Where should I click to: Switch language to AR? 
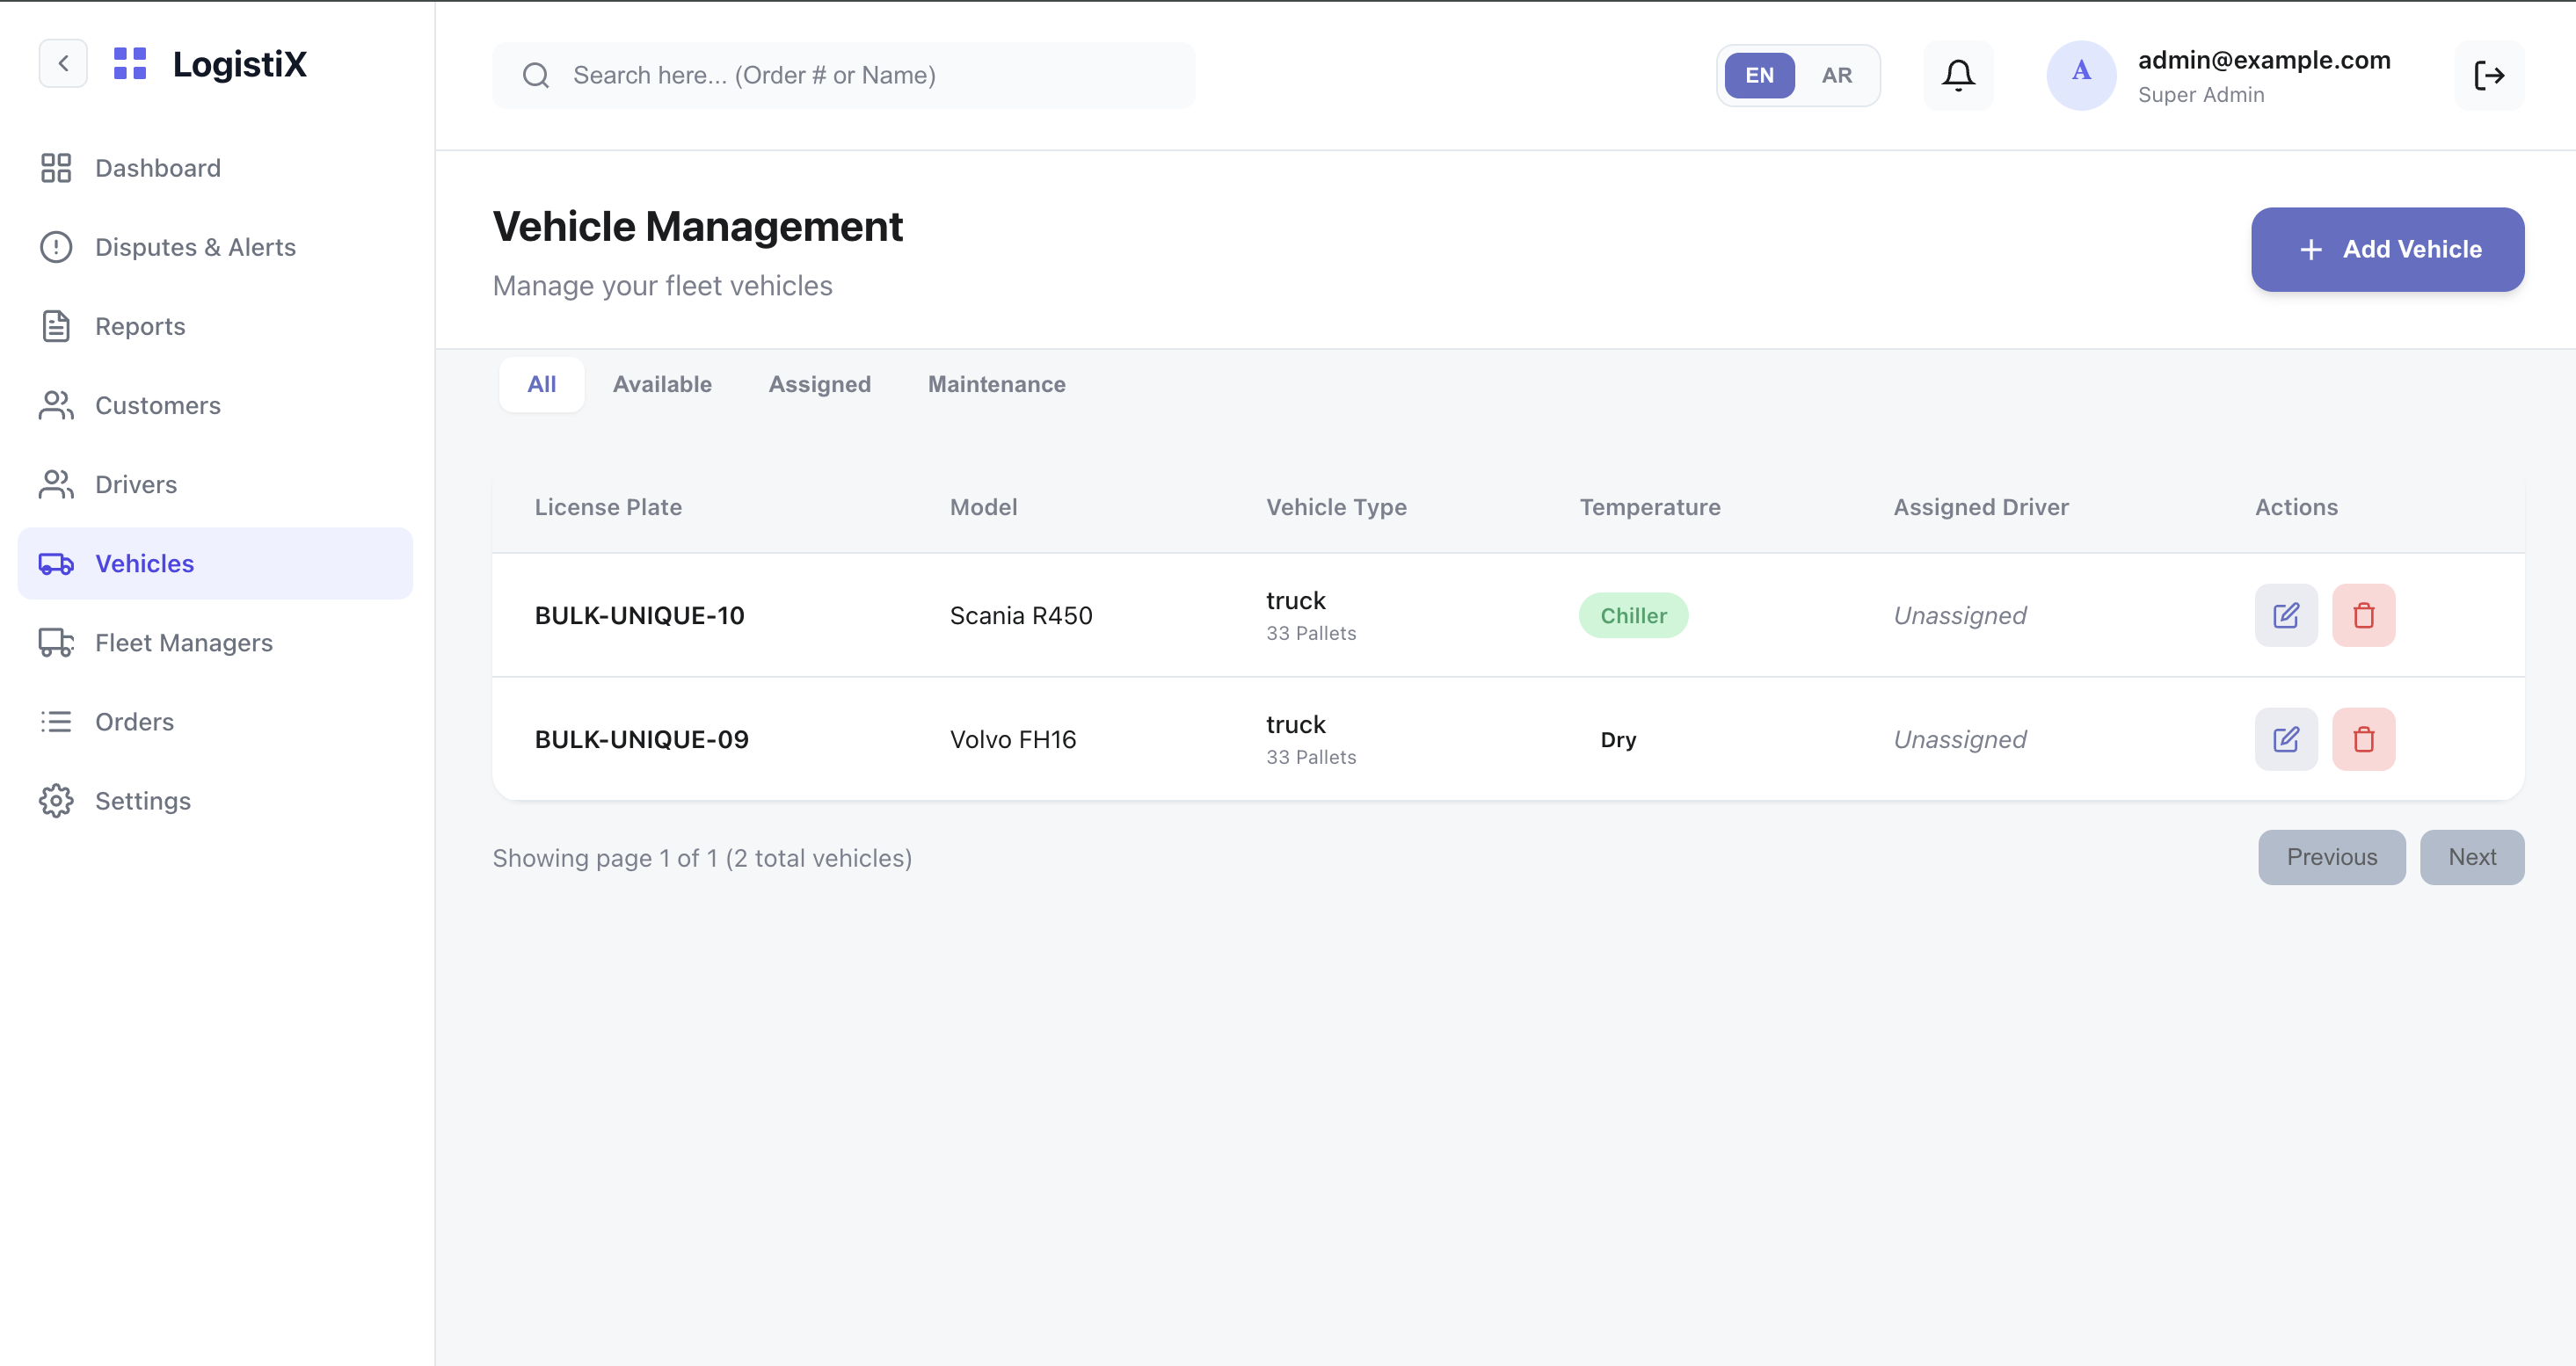[x=1836, y=75]
